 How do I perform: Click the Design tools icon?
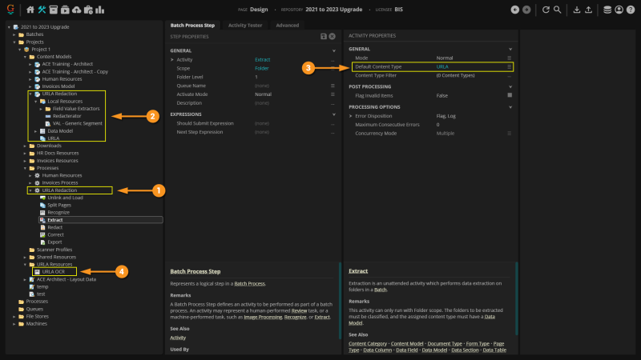click(x=42, y=10)
